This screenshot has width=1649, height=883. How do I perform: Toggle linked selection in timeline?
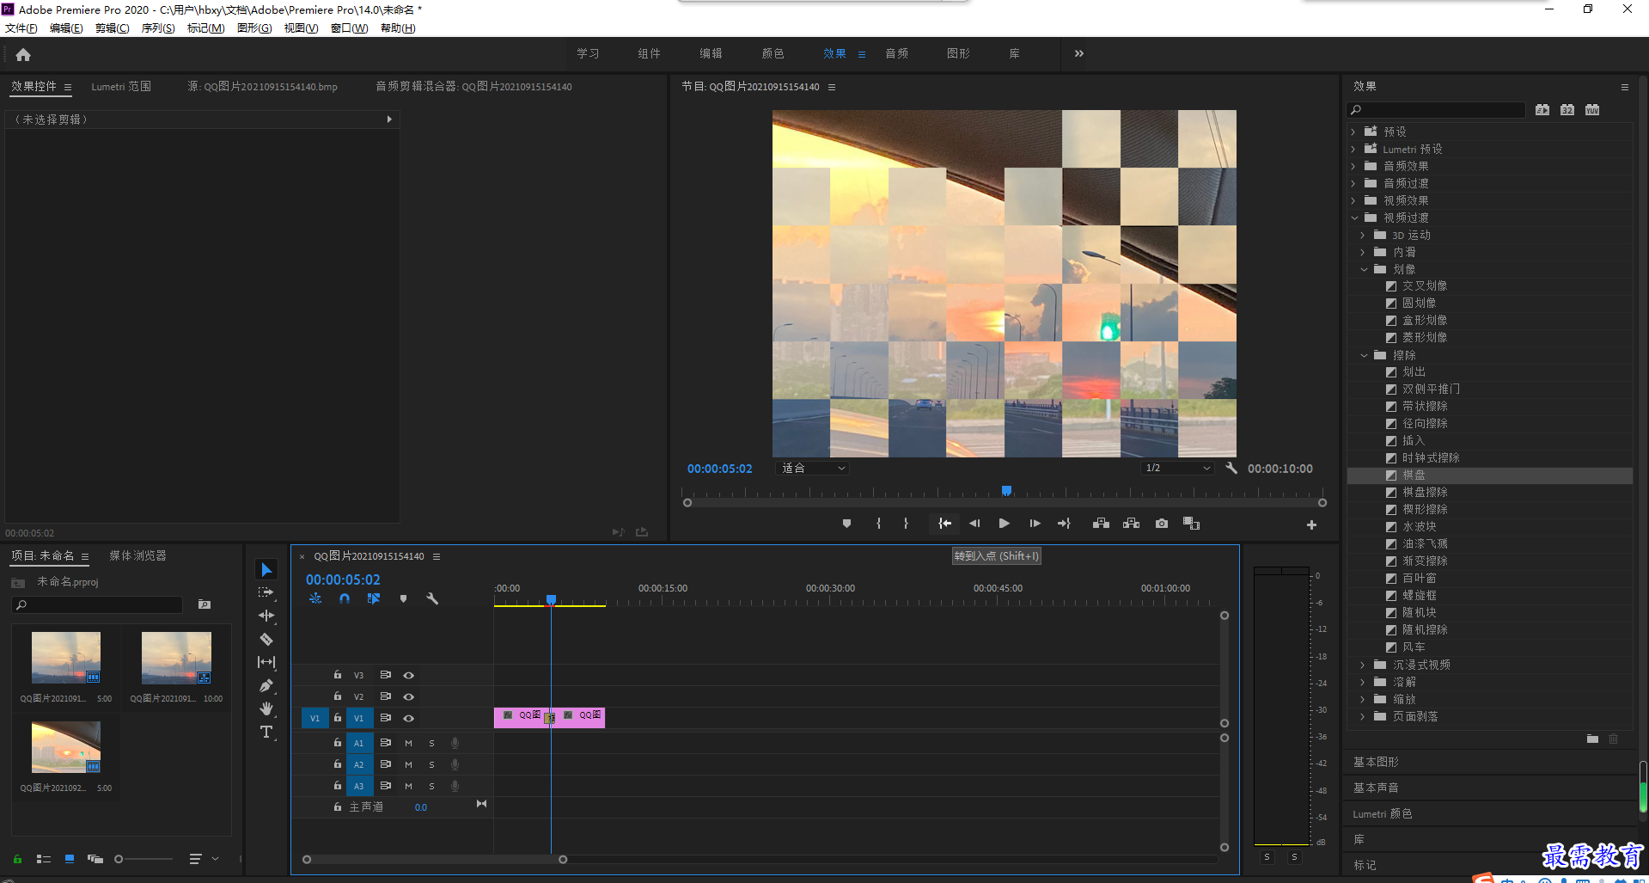click(x=374, y=598)
